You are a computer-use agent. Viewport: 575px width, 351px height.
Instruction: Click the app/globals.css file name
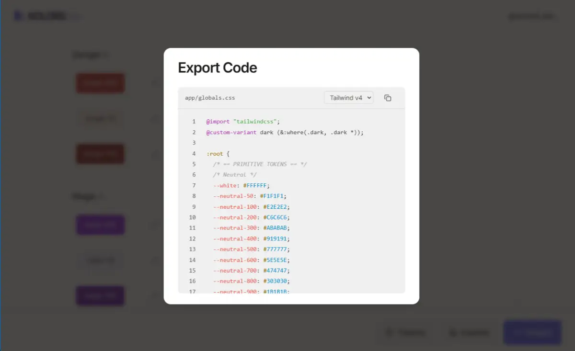point(210,98)
